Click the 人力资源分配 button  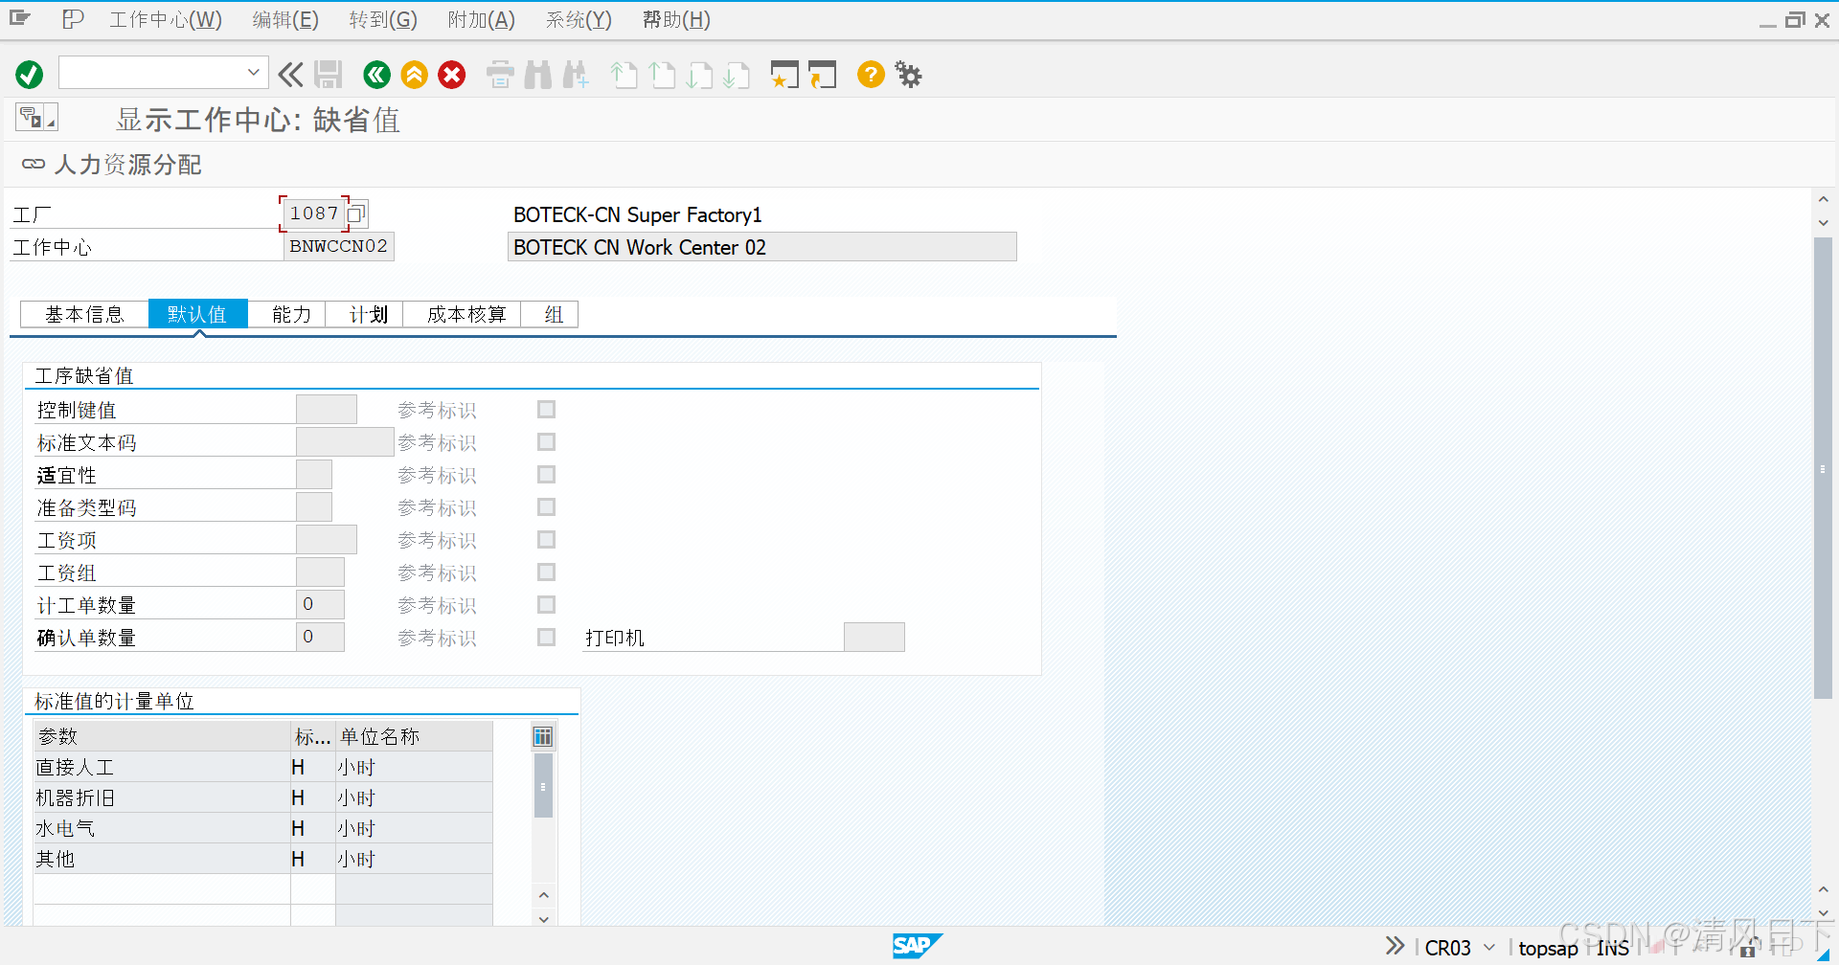point(111,165)
